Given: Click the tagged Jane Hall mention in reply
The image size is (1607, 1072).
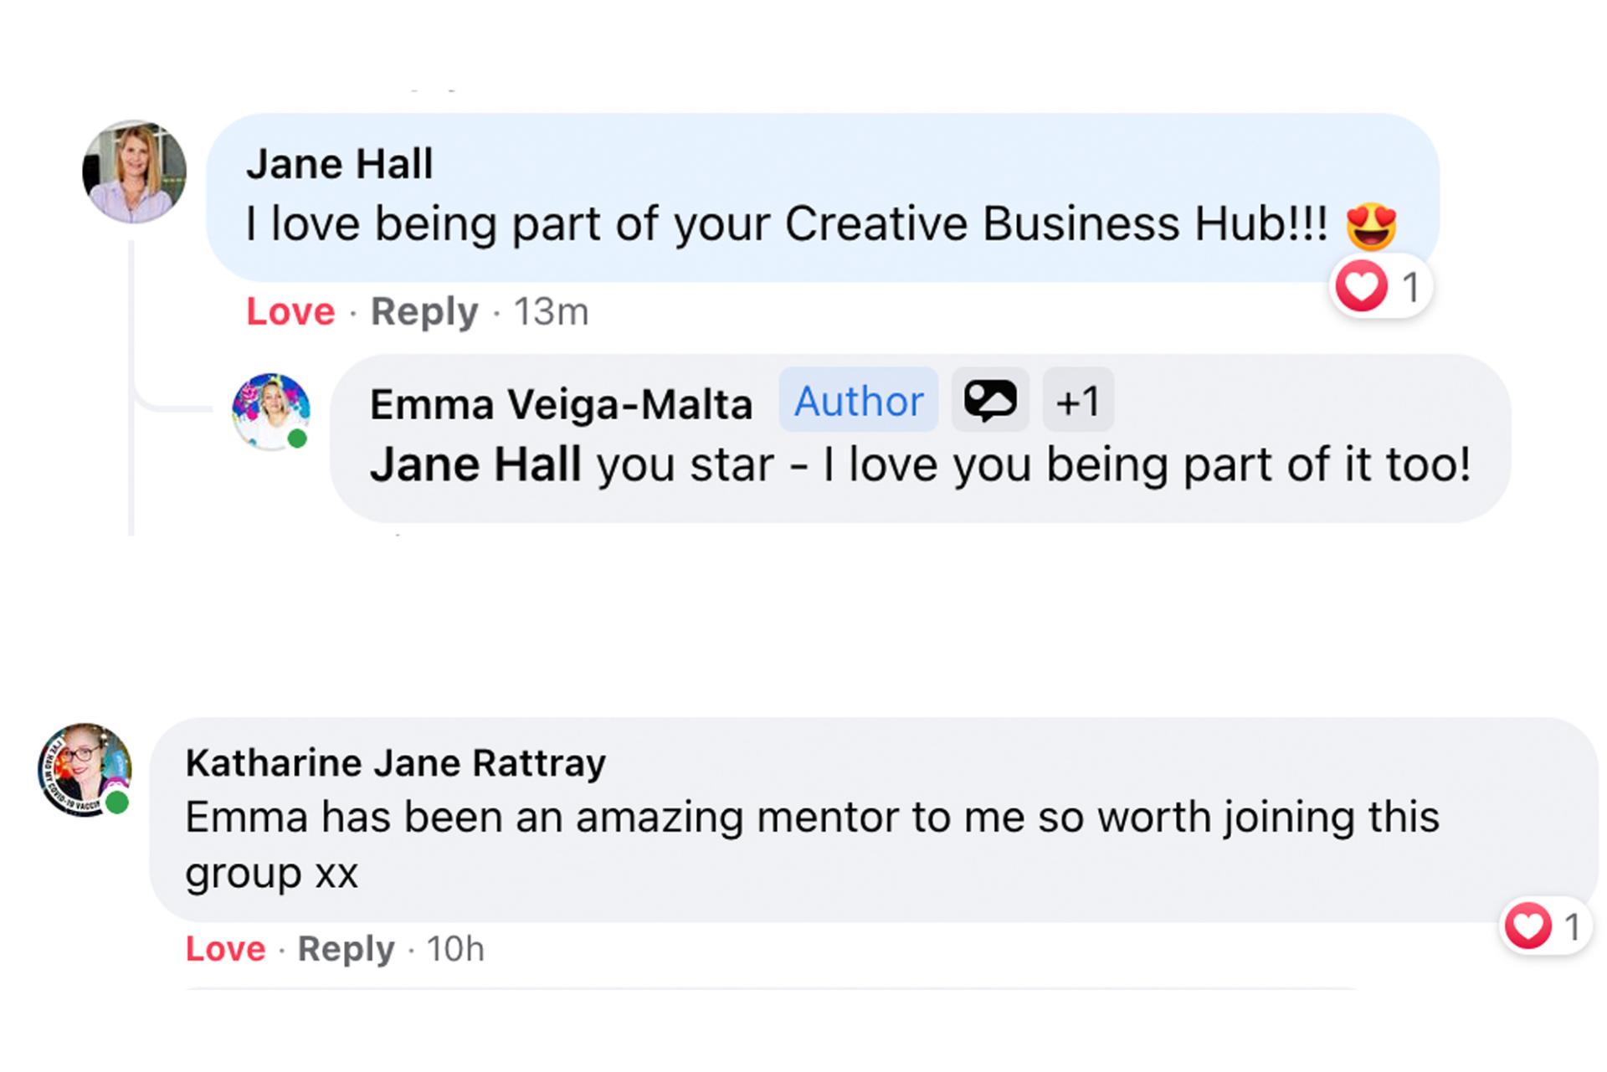Looking at the screenshot, I should pyautogui.click(x=475, y=465).
